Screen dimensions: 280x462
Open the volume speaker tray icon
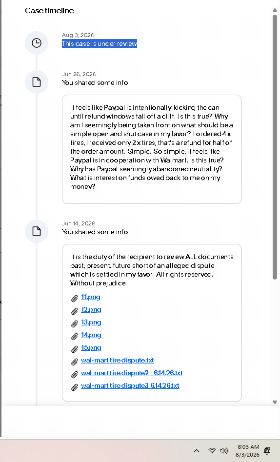pyautogui.click(x=224, y=450)
